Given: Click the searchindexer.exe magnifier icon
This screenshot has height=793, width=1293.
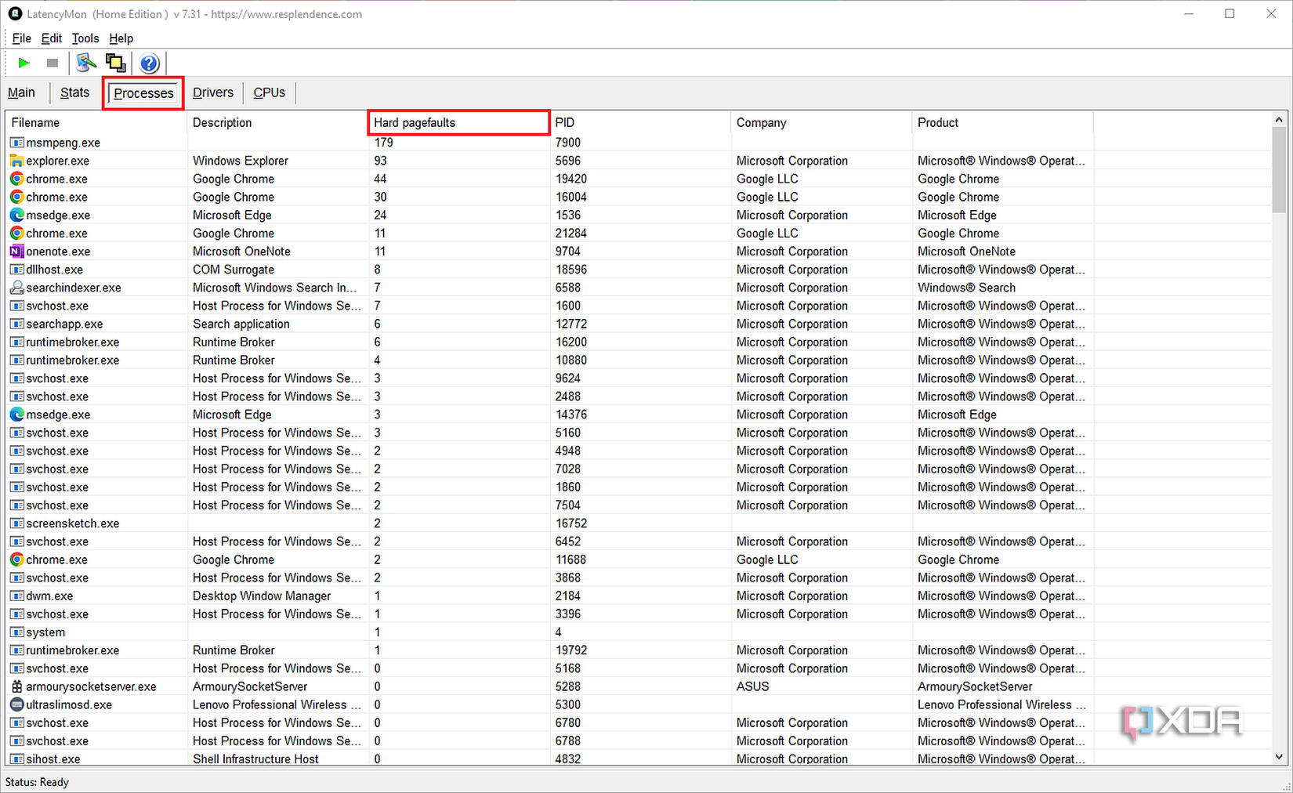Looking at the screenshot, I should coord(16,288).
